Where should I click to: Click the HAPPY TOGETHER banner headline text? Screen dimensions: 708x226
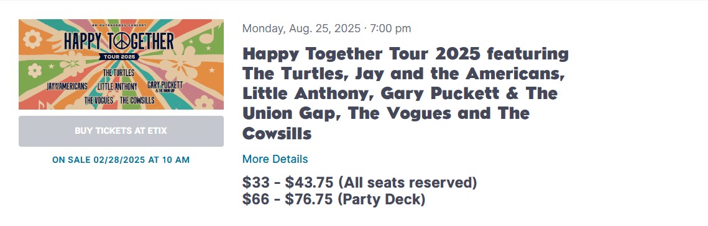click(x=119, y=41)
